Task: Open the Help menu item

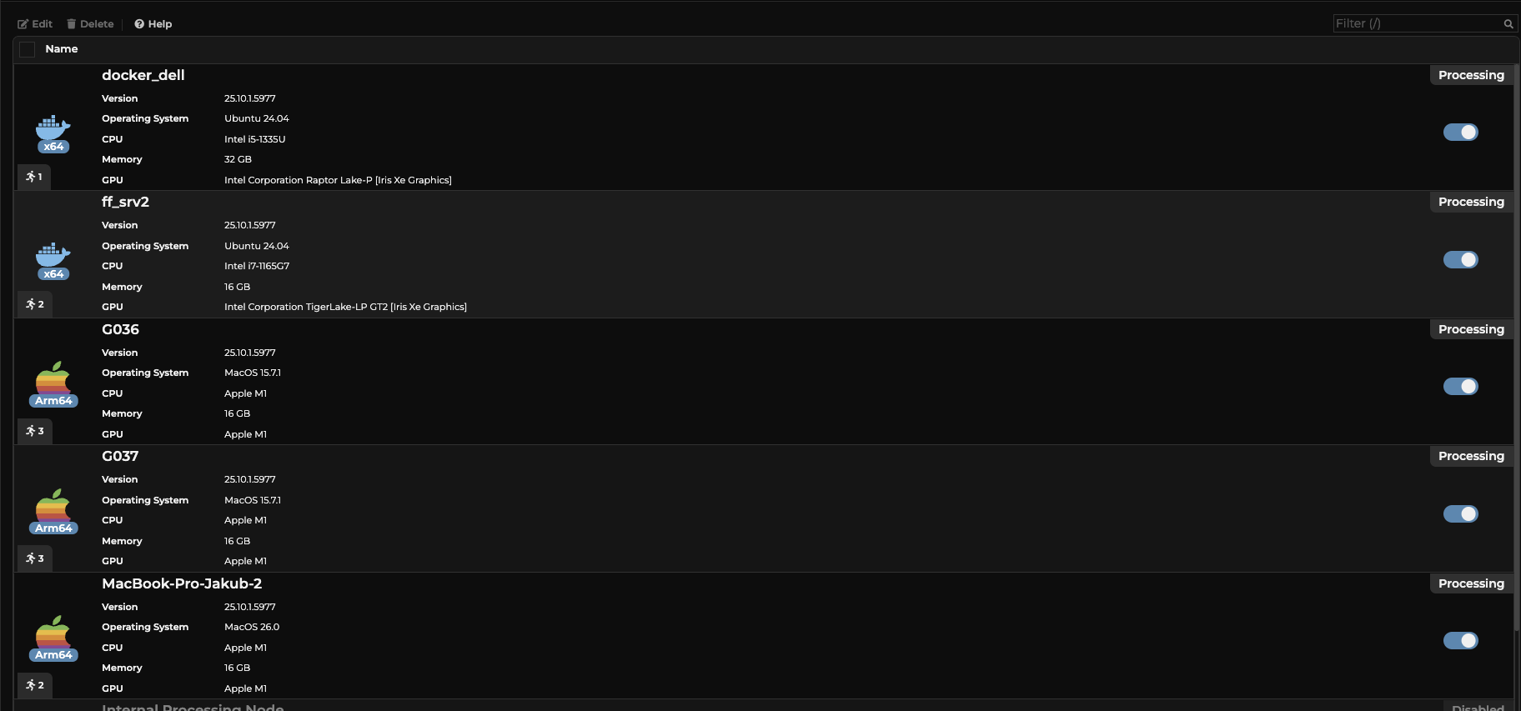Action: [153, 24]
